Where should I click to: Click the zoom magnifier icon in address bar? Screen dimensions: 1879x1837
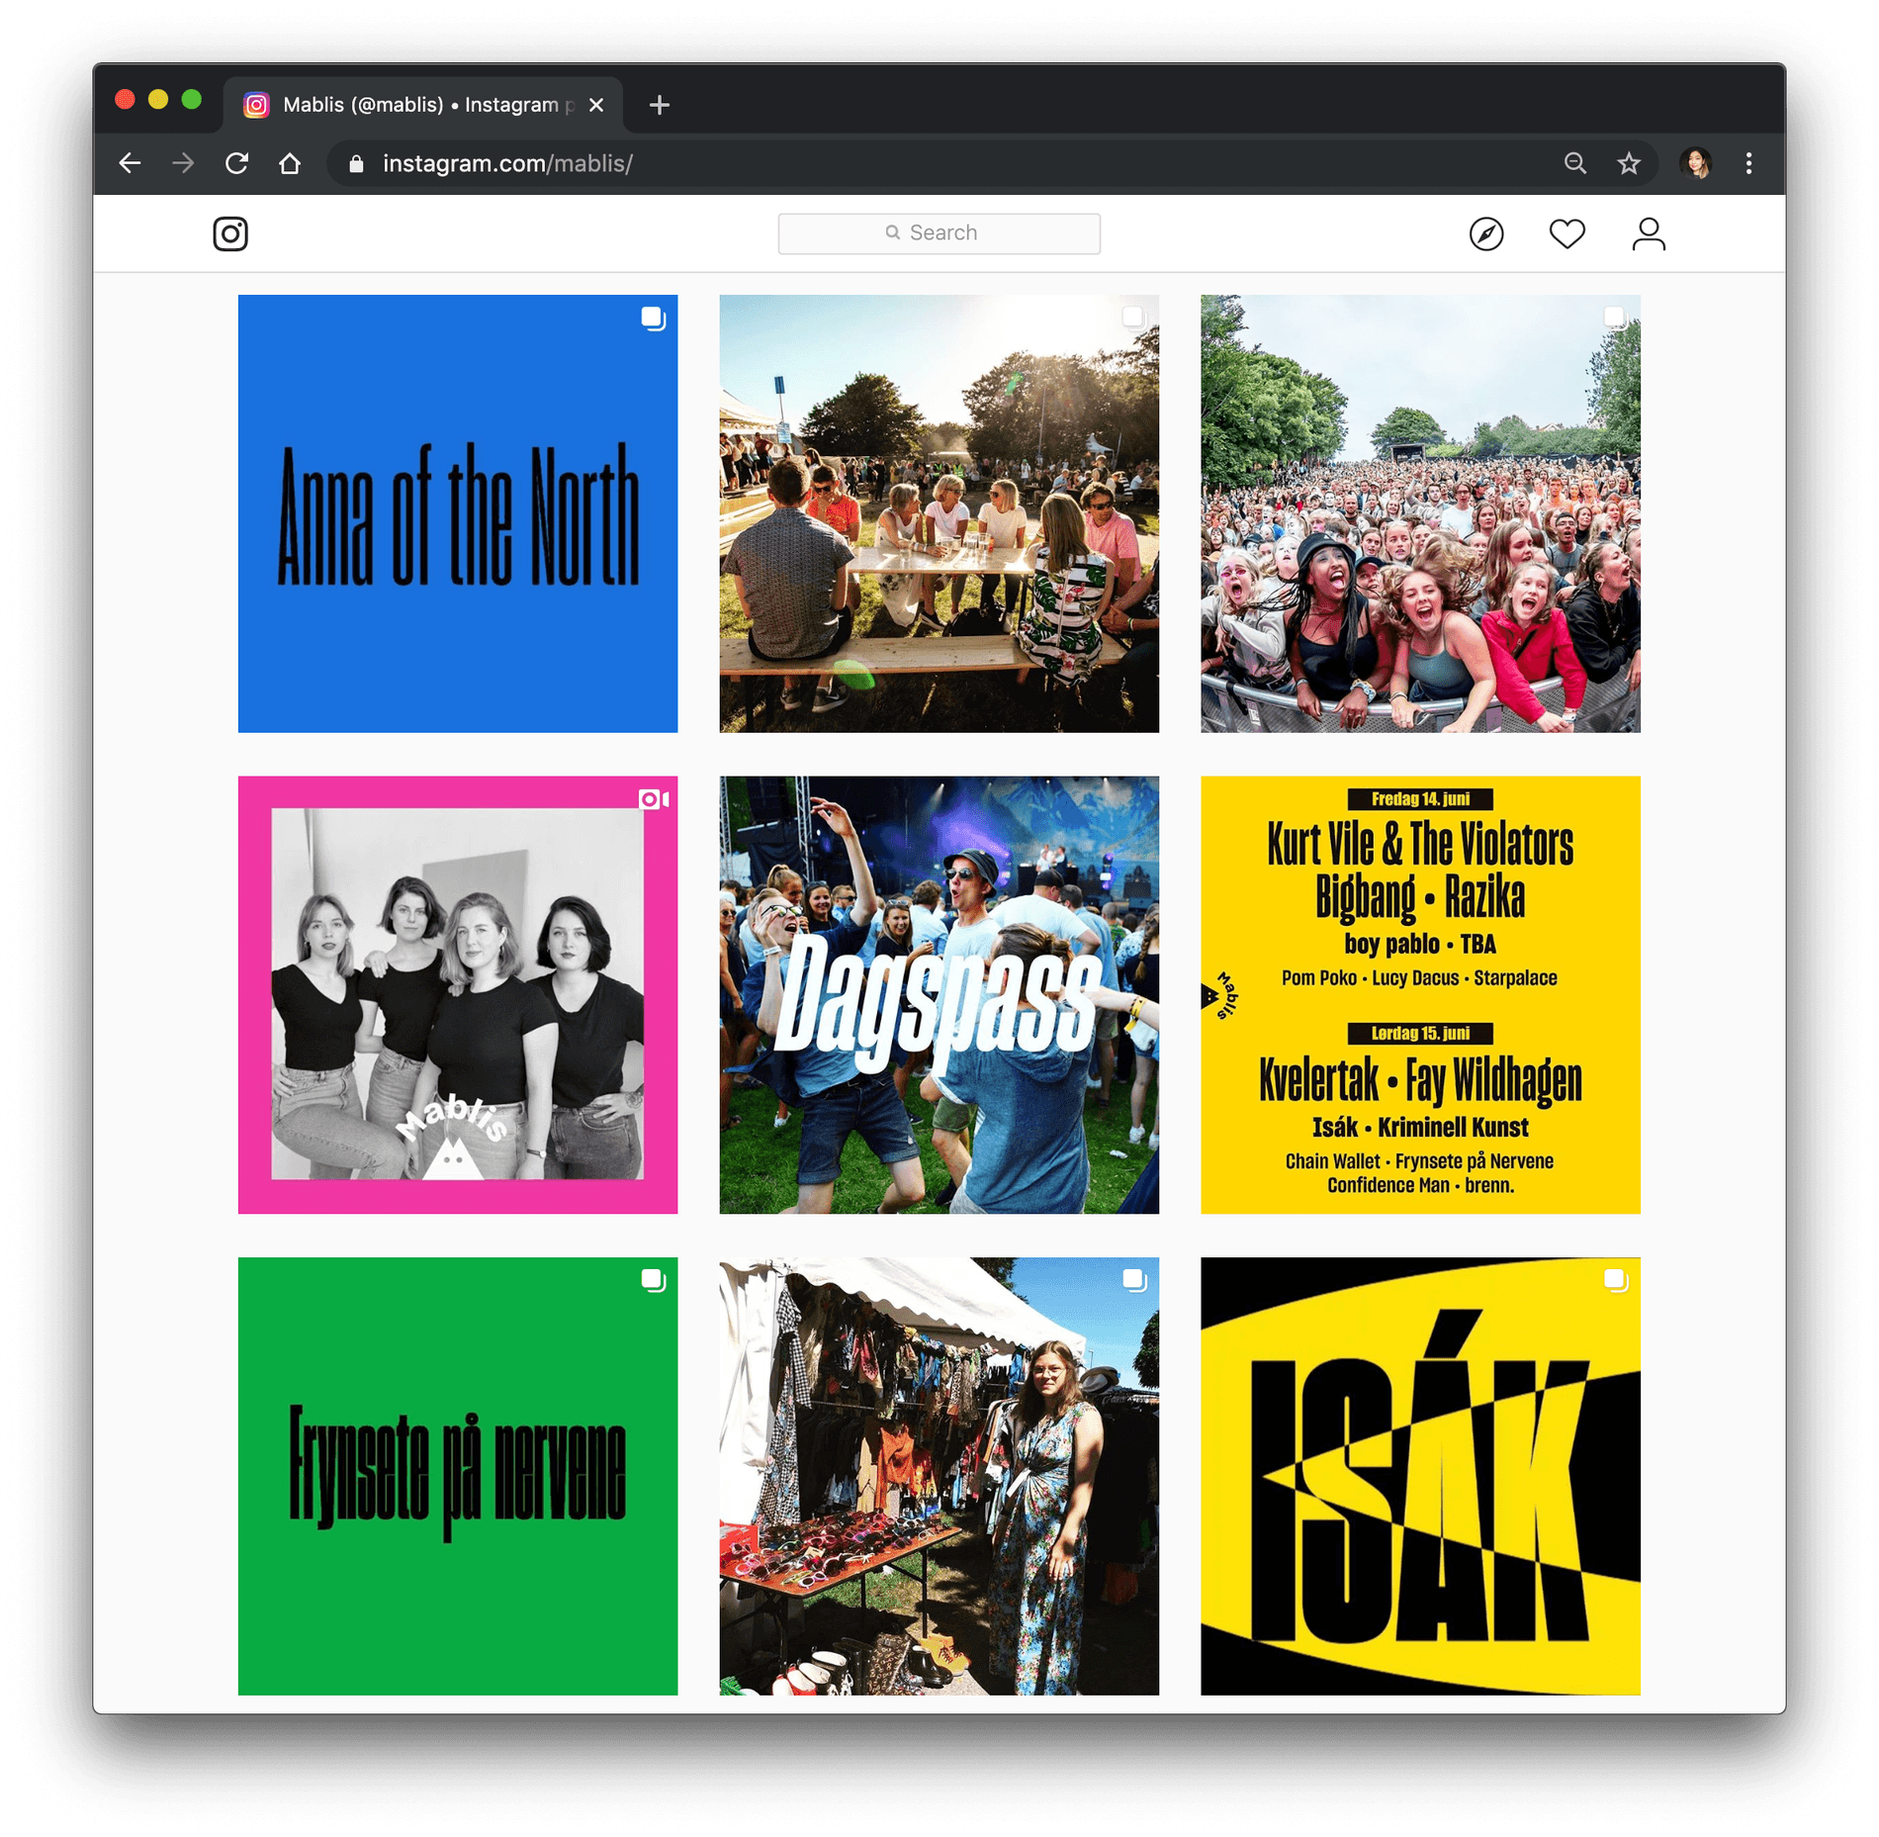1575,163
